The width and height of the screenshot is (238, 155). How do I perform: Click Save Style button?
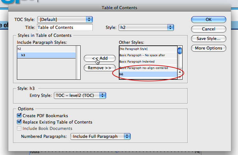point(208,39)
